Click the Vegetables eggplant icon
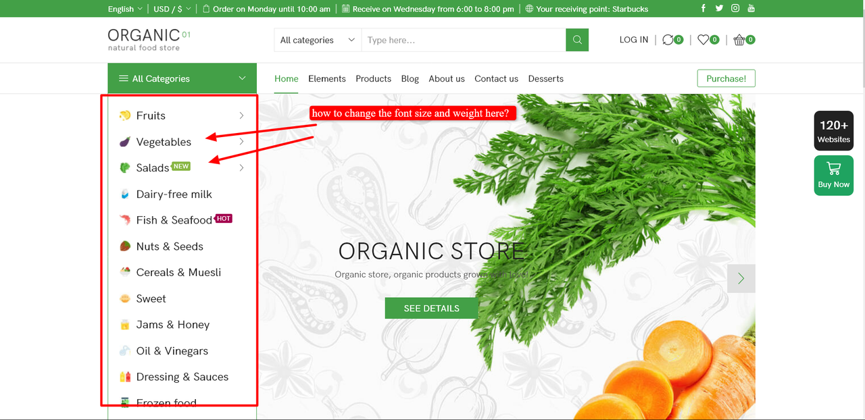The height and width of the screenshot is (420, 865). tap(124, 142)
